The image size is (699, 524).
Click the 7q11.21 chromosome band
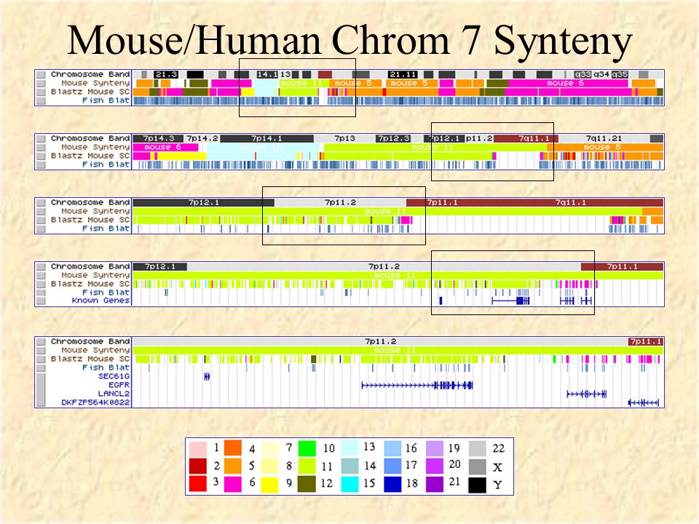click(604, 138)
